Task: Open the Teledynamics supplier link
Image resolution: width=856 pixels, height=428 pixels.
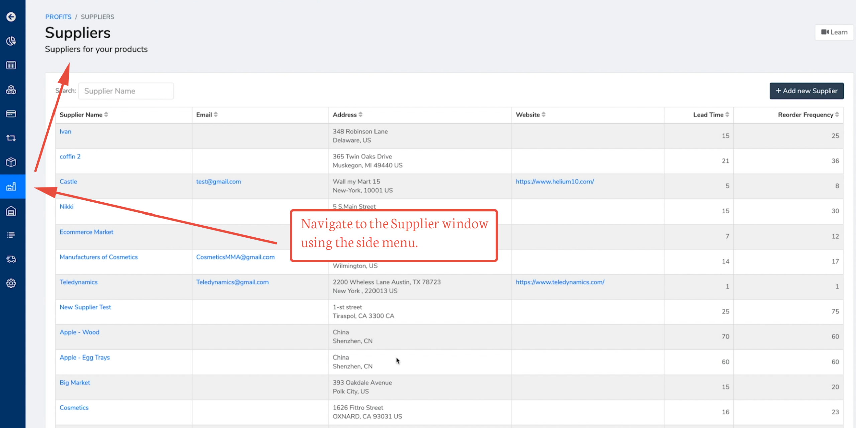Action: click(x=78, y=282)
